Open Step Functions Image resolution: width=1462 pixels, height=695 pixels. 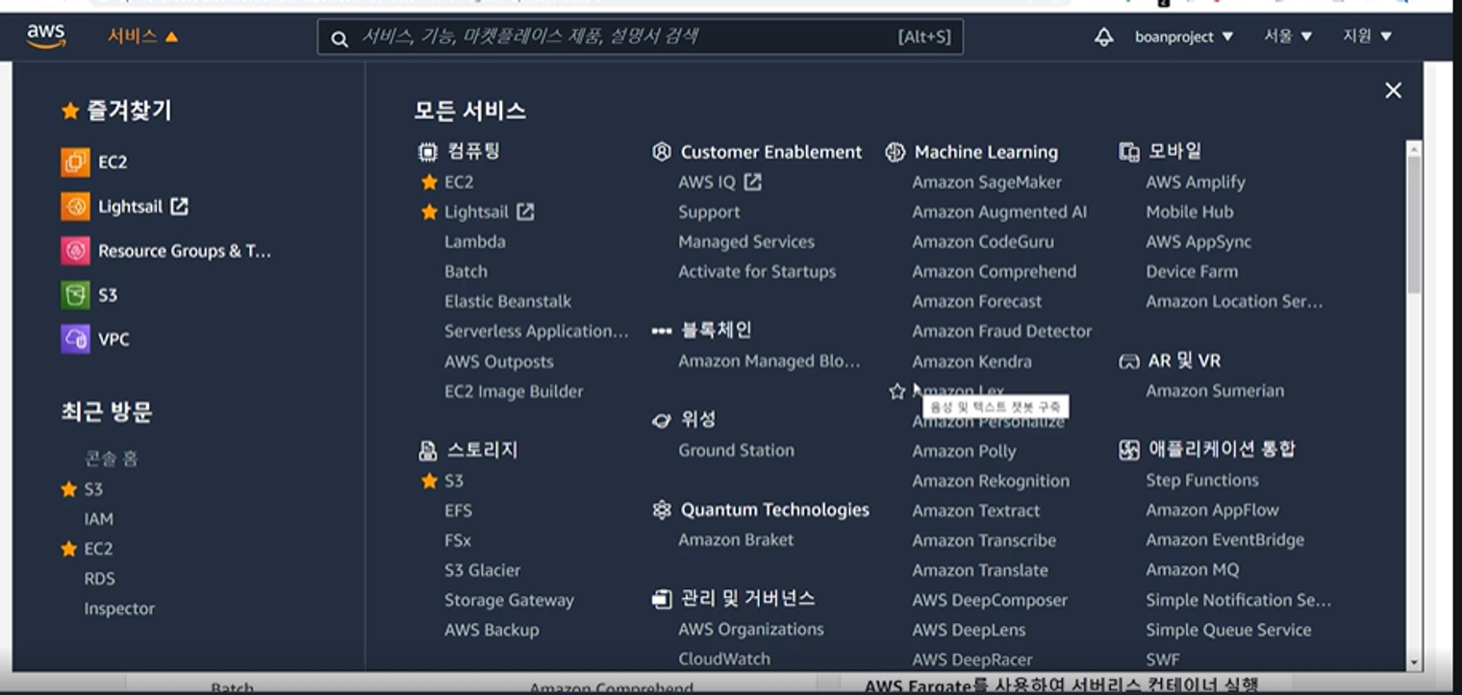(1201, 480)
